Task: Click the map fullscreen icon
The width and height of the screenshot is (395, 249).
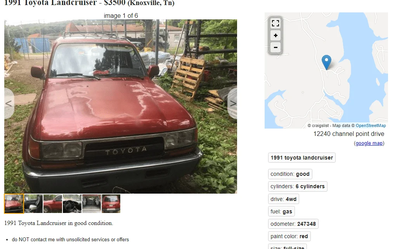Action: [x=275, y=23]
